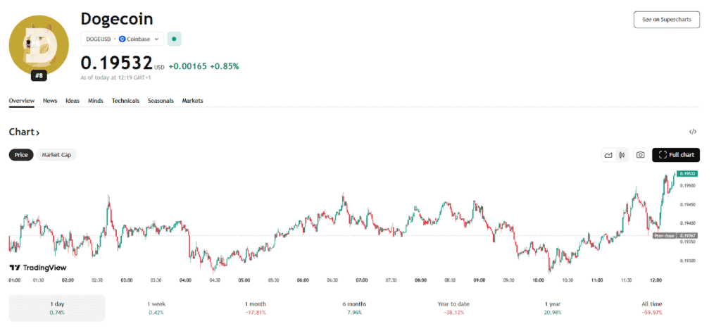Click the 0.19532 current price label

(116, 64)
